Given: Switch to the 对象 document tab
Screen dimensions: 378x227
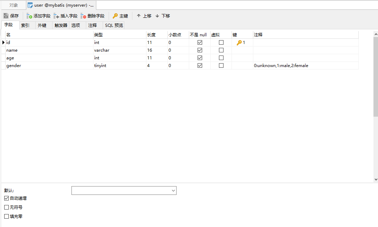Looking at the screenshot, I should [x=14, y=5].
